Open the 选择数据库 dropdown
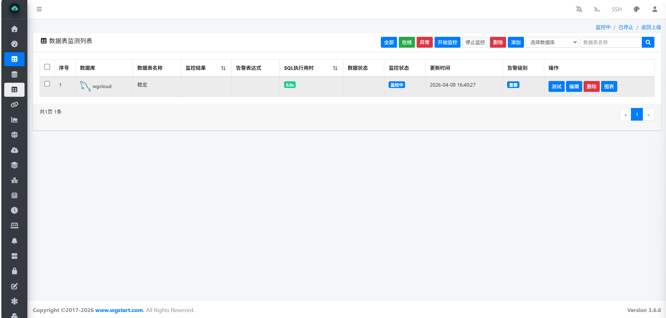The image size is (666, 318). [x=552, y=42]
